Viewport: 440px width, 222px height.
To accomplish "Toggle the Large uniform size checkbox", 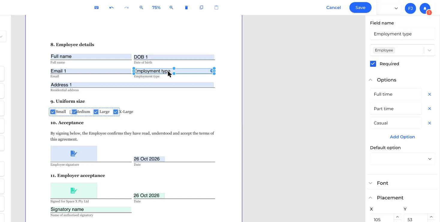I will (x=96, y=112).
